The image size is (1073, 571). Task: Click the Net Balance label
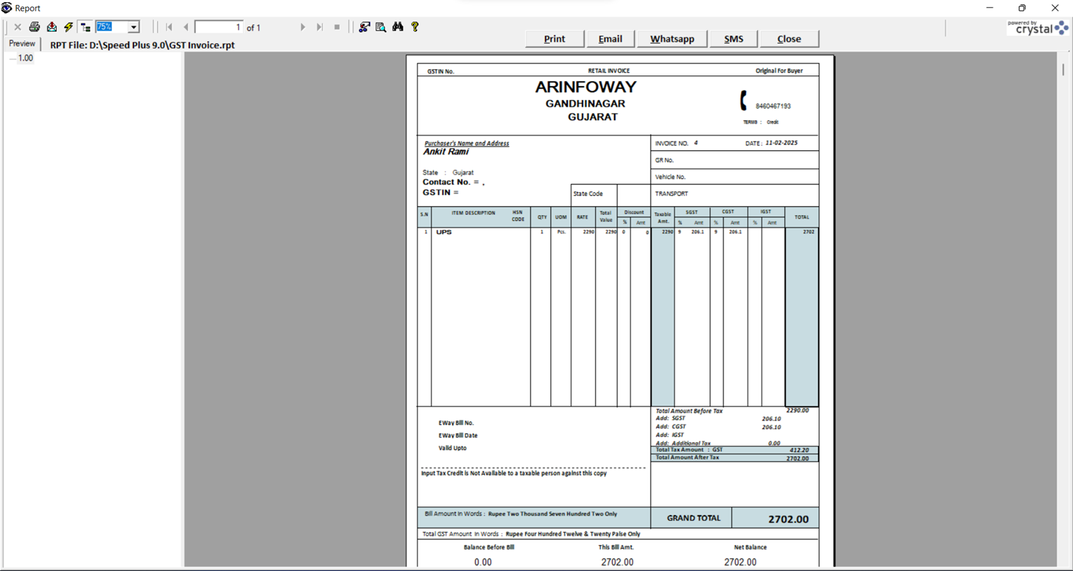coord(750,547)
